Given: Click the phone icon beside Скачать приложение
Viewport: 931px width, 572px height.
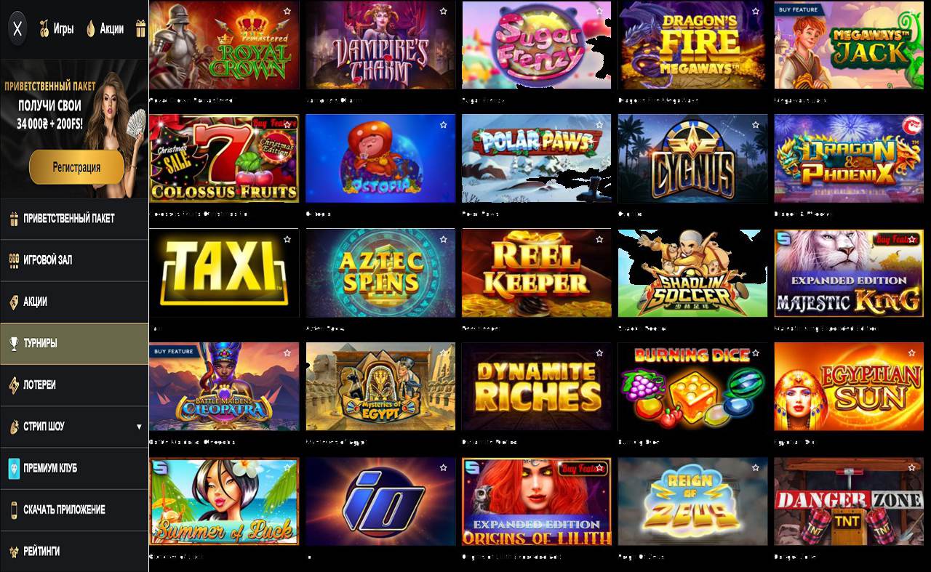Looking at the screenshot, I should pyautogui.click(x=14, y=509).
